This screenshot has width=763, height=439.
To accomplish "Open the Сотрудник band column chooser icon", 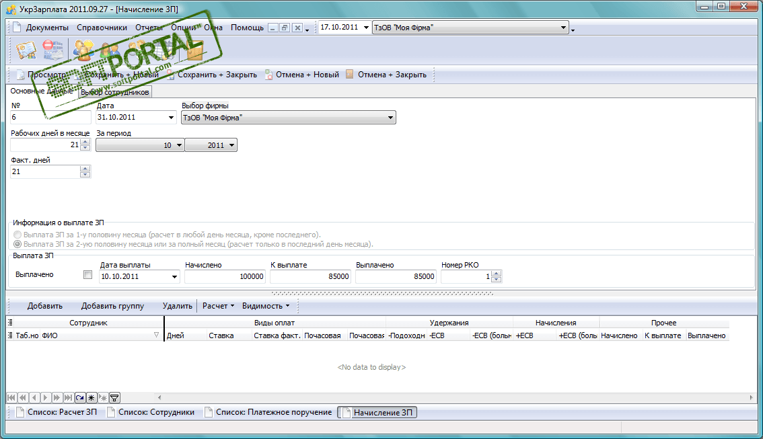I will coord(10,322).
